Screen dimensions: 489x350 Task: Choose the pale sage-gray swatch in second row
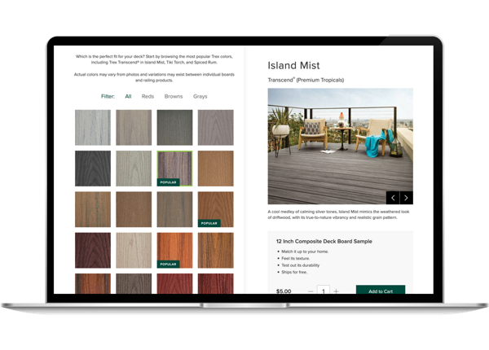[134, 168]
